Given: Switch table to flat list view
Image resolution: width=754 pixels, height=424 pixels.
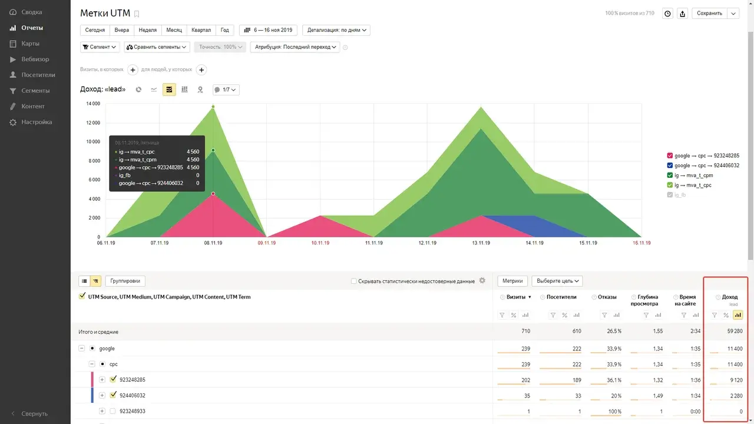Looking at the screenshot, I should (85, 281).
